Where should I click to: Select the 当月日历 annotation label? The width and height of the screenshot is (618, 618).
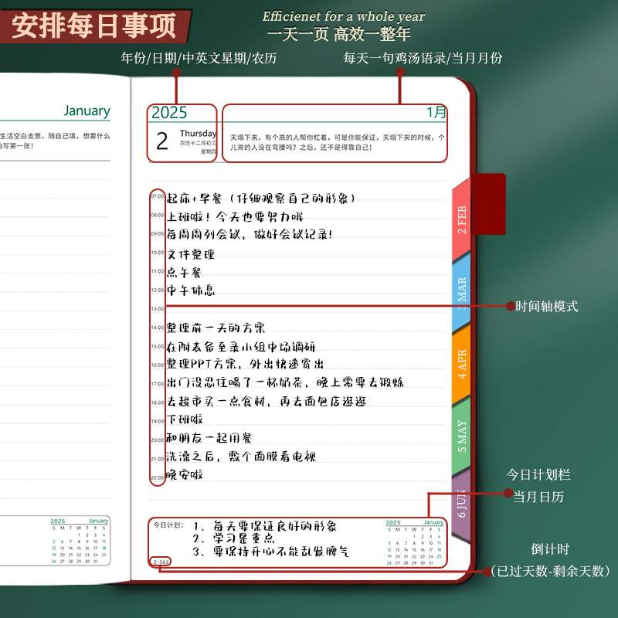538,497
